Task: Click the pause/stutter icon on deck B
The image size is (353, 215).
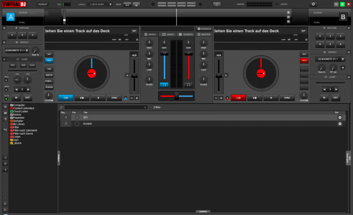Action: pyautogui.click(x=256, y=98)
